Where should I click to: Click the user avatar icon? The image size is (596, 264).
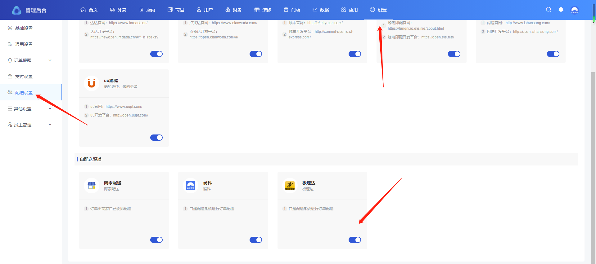575,10
